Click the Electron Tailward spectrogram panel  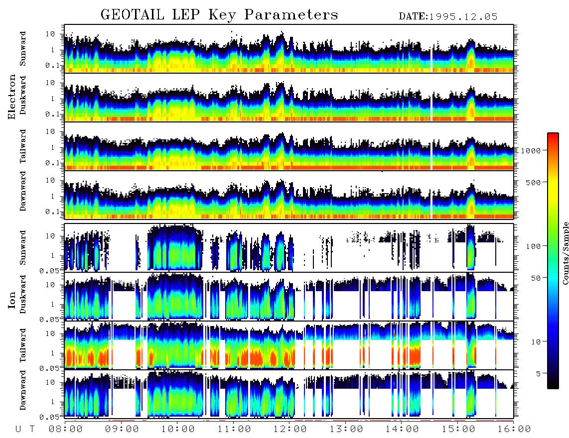289,146
